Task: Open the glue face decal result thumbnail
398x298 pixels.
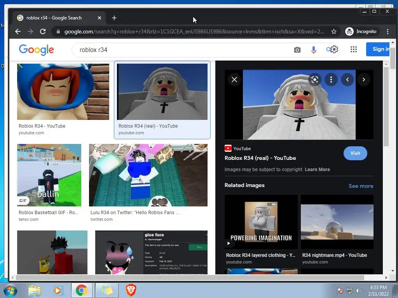Action: coord(151,252)
